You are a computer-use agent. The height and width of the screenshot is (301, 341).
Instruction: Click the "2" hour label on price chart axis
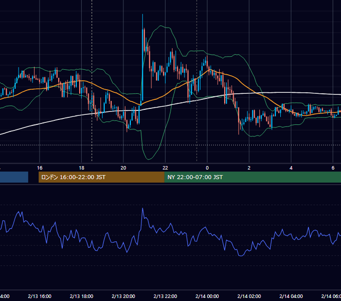click(x=249, y=168)
